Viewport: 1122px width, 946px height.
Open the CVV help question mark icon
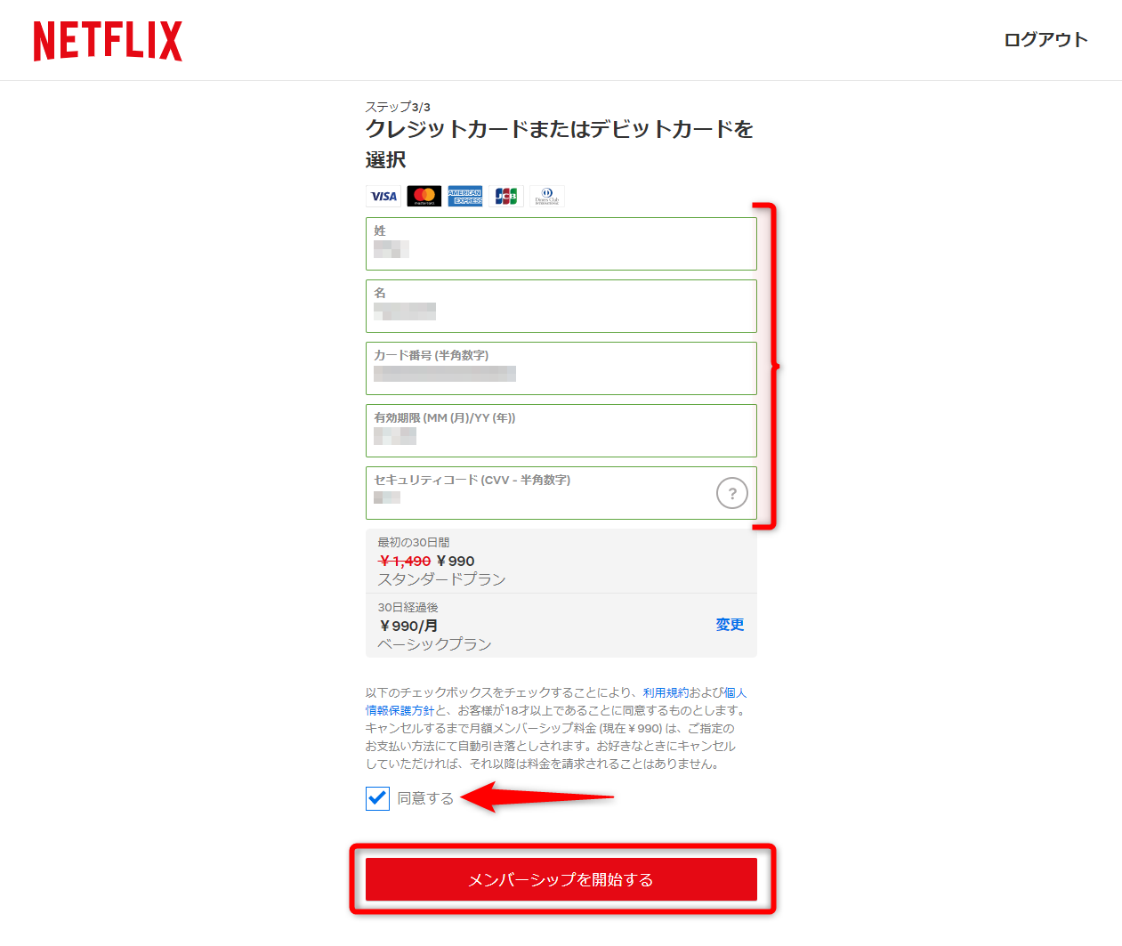[x=731, y=493]
